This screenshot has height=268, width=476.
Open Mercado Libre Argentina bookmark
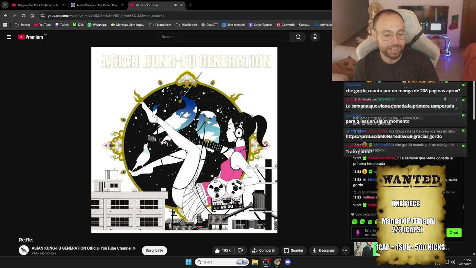pyautogui.click(x=128, y=25)
